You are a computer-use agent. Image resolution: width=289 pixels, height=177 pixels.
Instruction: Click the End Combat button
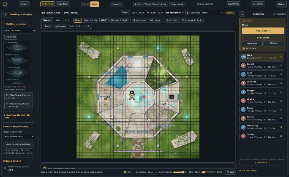tap(263, 38)
